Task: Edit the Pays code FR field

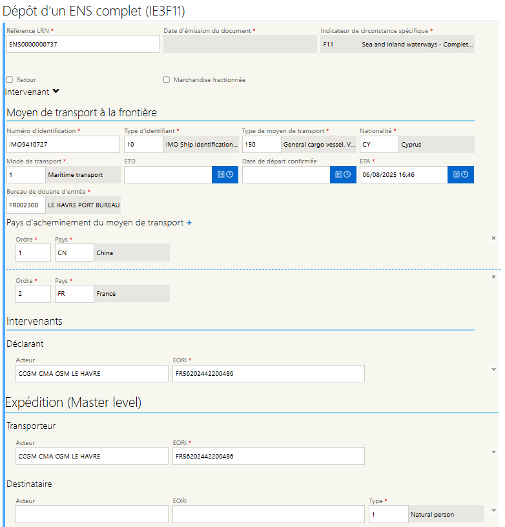Action: coord(74,294)
